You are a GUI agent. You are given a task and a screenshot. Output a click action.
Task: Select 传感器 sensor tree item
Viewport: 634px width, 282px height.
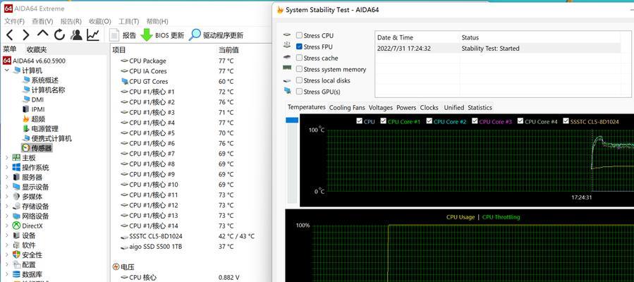click(42, 148)
